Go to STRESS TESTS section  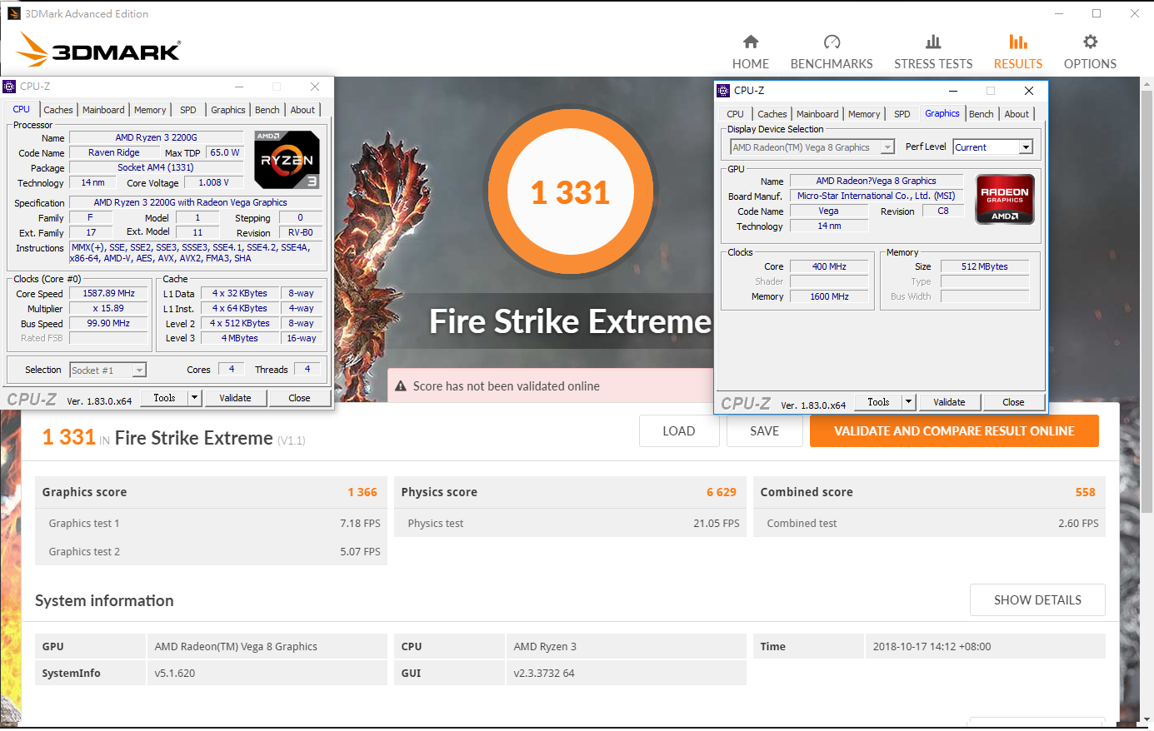tap(933, 52)
